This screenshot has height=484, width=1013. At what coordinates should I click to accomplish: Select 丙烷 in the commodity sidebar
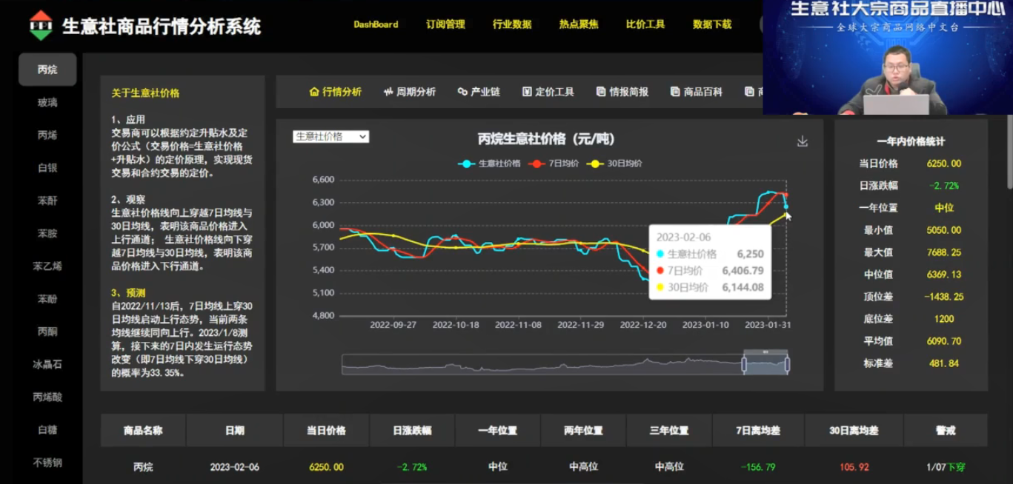(47, 70)
